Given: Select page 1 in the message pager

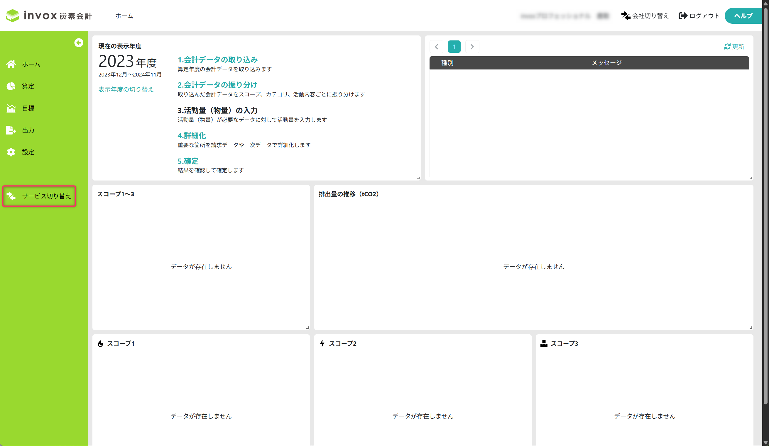Looking at the screenshot, I should [454, 47].
